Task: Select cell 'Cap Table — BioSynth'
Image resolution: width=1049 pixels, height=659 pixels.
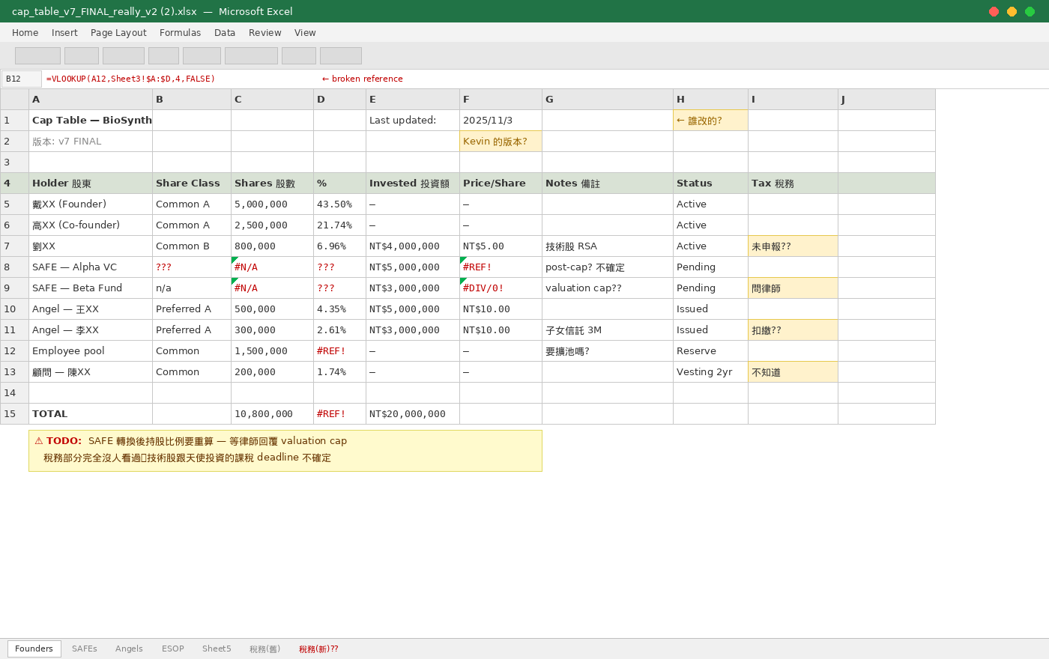Action: point(91,121)
